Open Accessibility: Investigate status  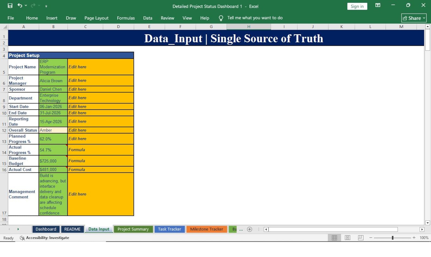tap(45, 238)
